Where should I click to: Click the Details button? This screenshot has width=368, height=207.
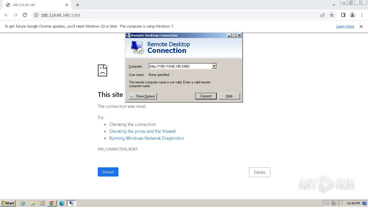click(260, 172)
